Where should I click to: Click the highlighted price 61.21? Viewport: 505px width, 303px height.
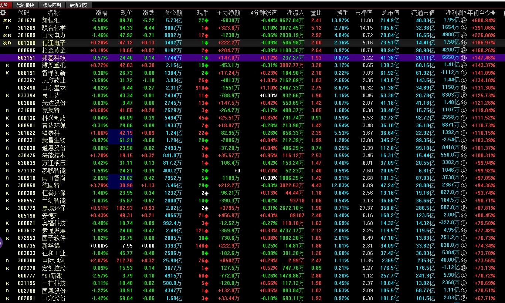coord(126,141)
